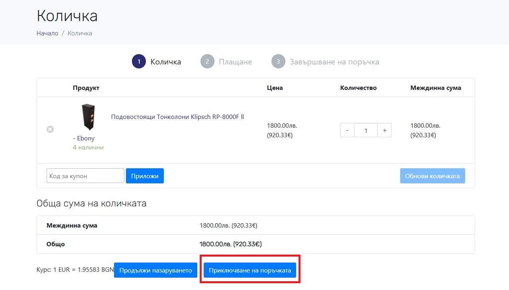
Task: Click Общо total value 1800.00лв.
Action: [231, 244]
